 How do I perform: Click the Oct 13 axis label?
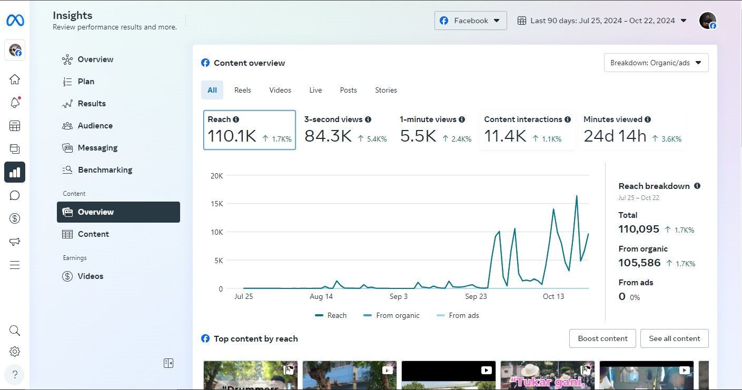[x=553, y=296]
